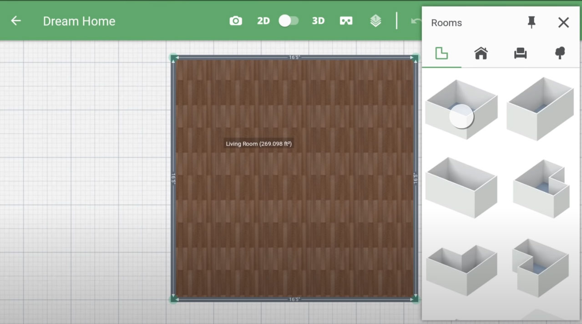The image size is (582, 324).
Task: Toggle the 2D/3D view switch
Action: 288,20
